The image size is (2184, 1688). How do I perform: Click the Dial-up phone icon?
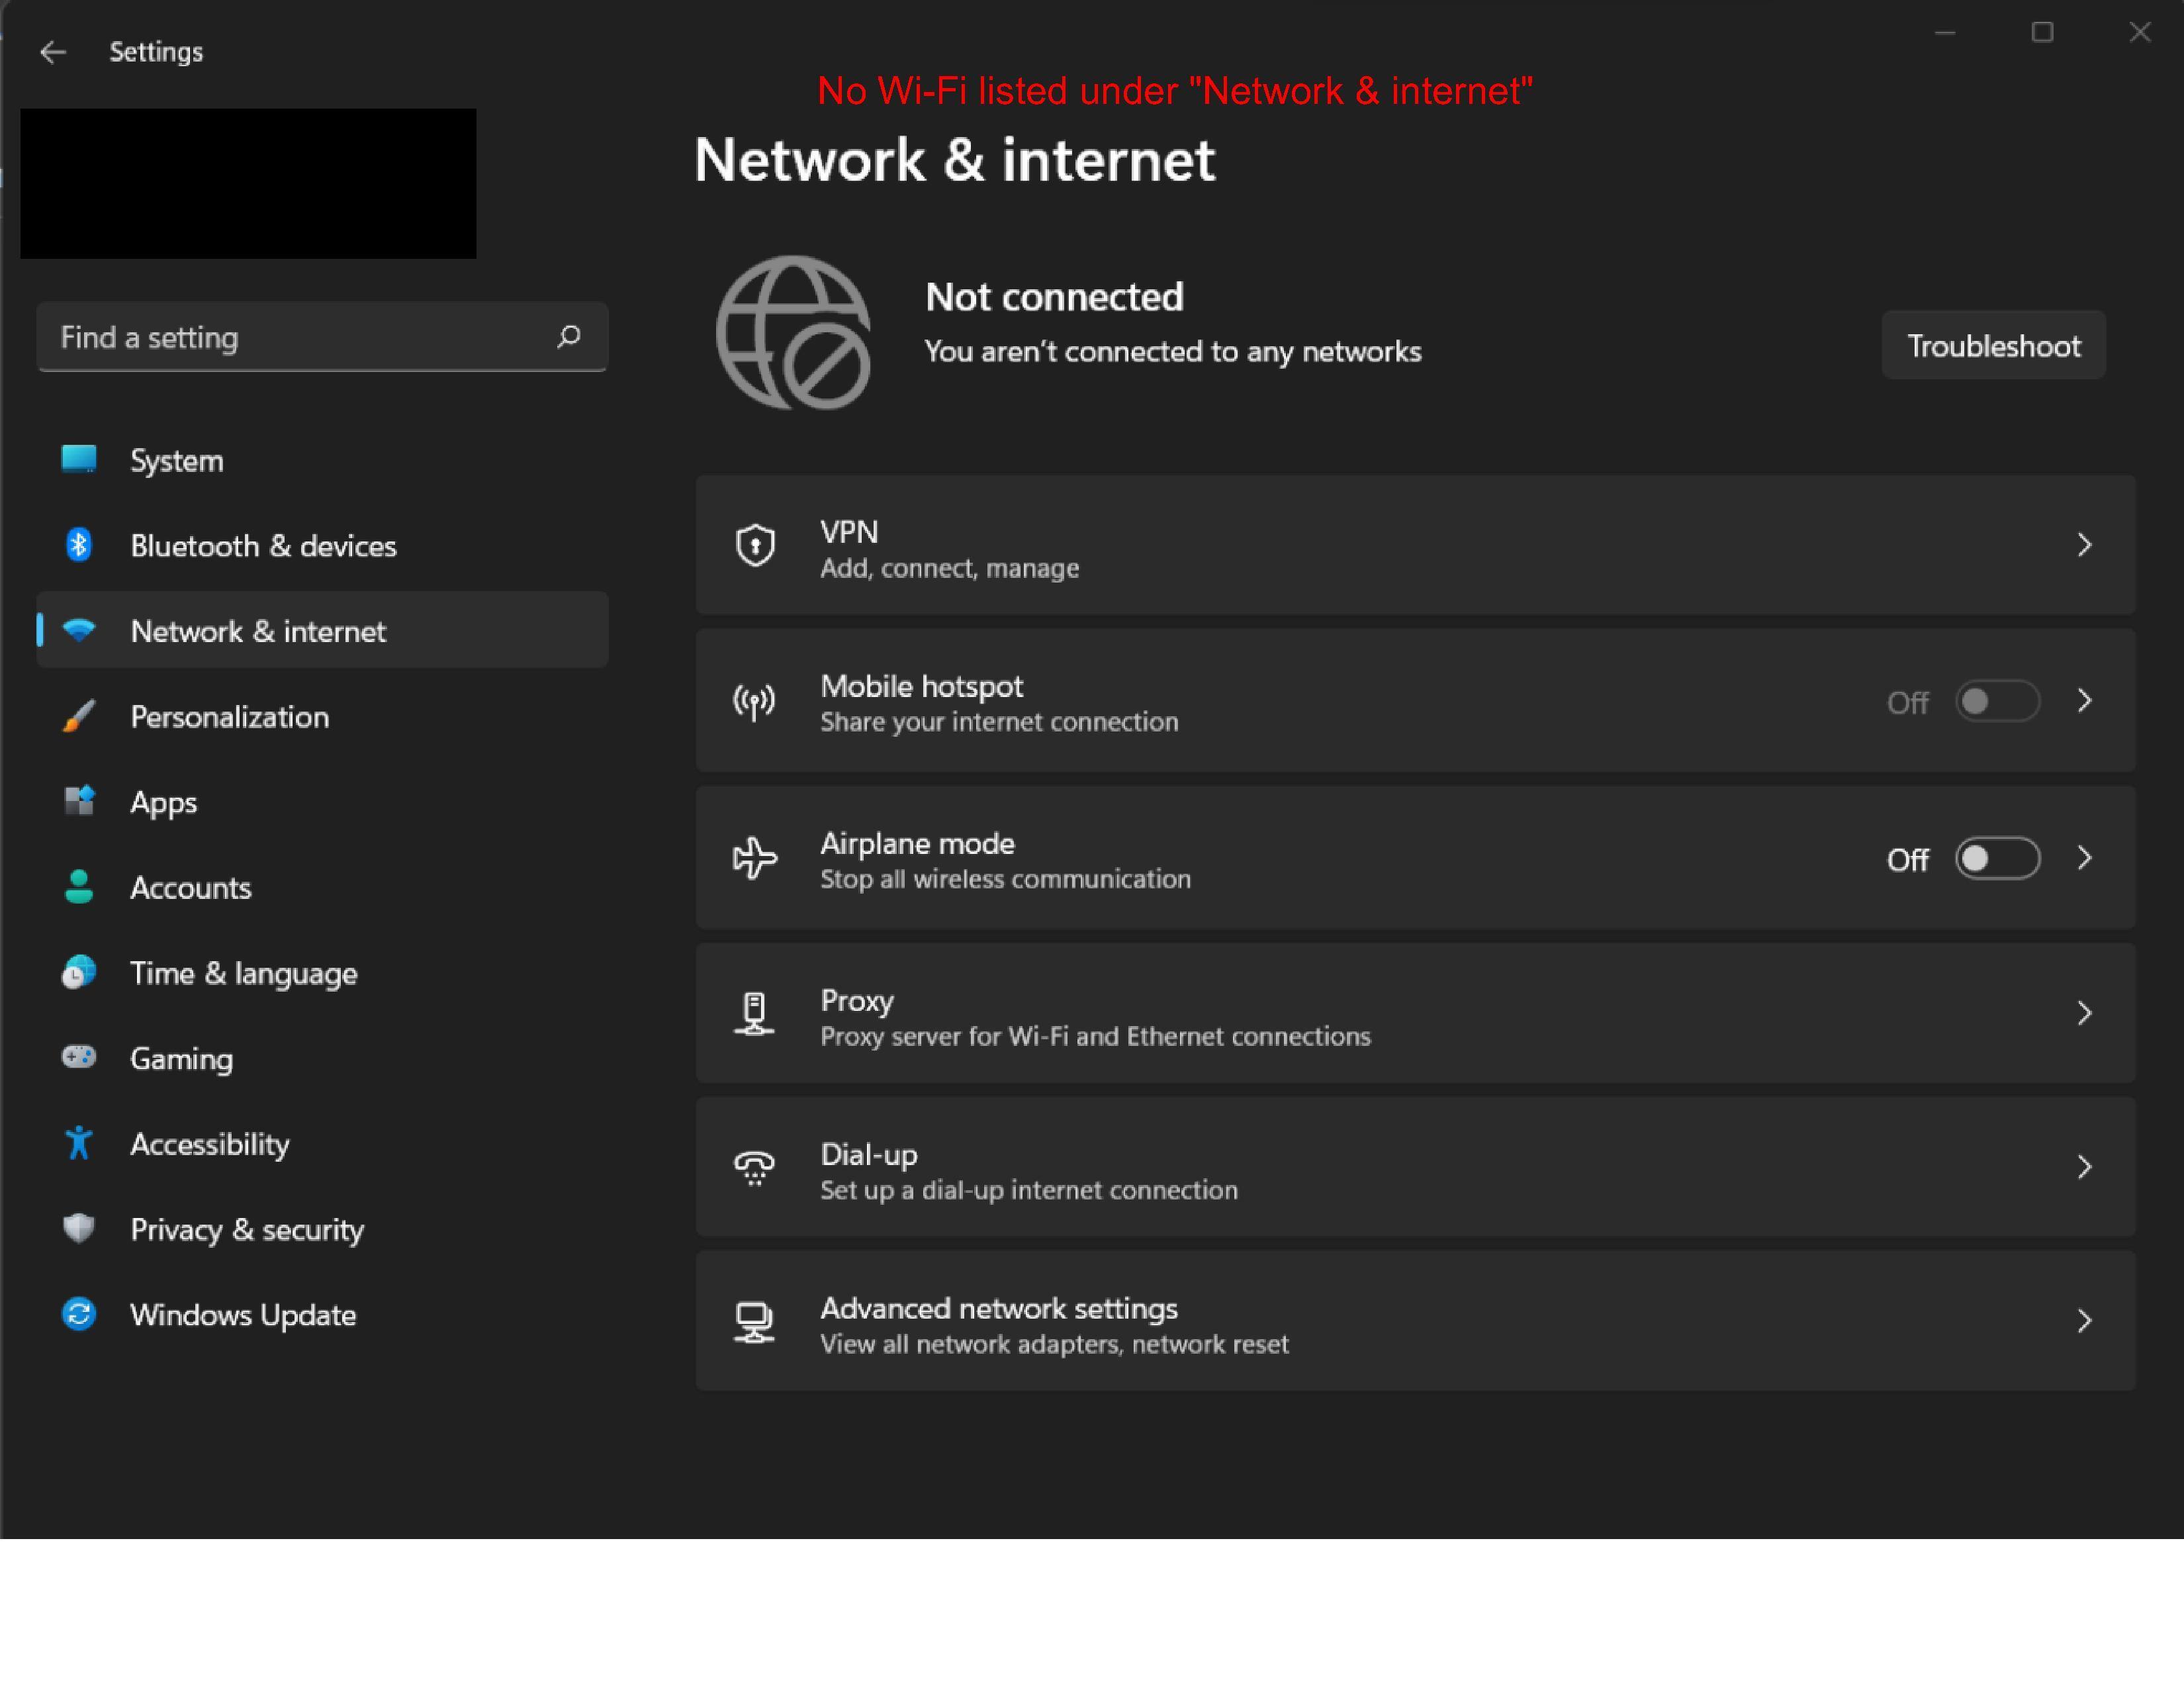[754, 1168]
